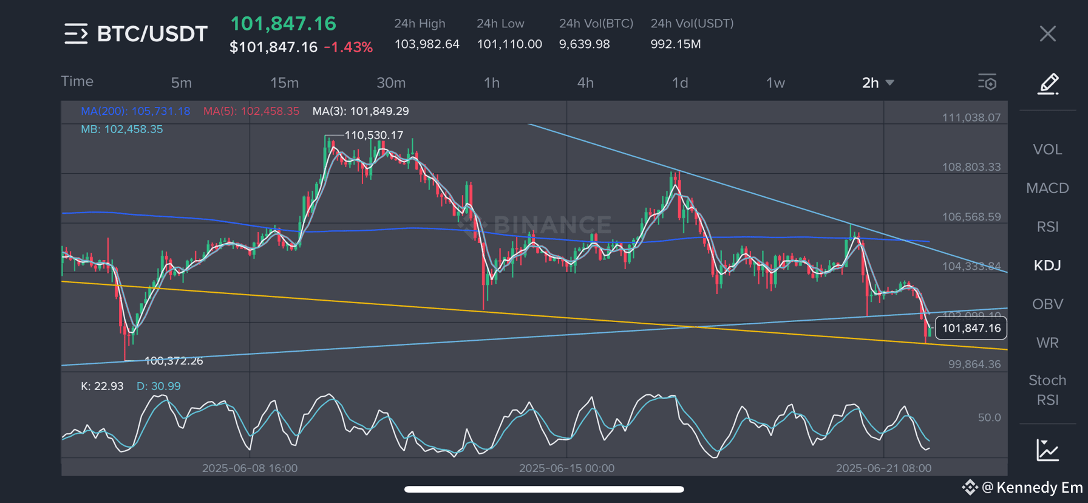Open the trading pair list menu icon
Viewport: 1088px width, 503px height.
click(76, 34)
